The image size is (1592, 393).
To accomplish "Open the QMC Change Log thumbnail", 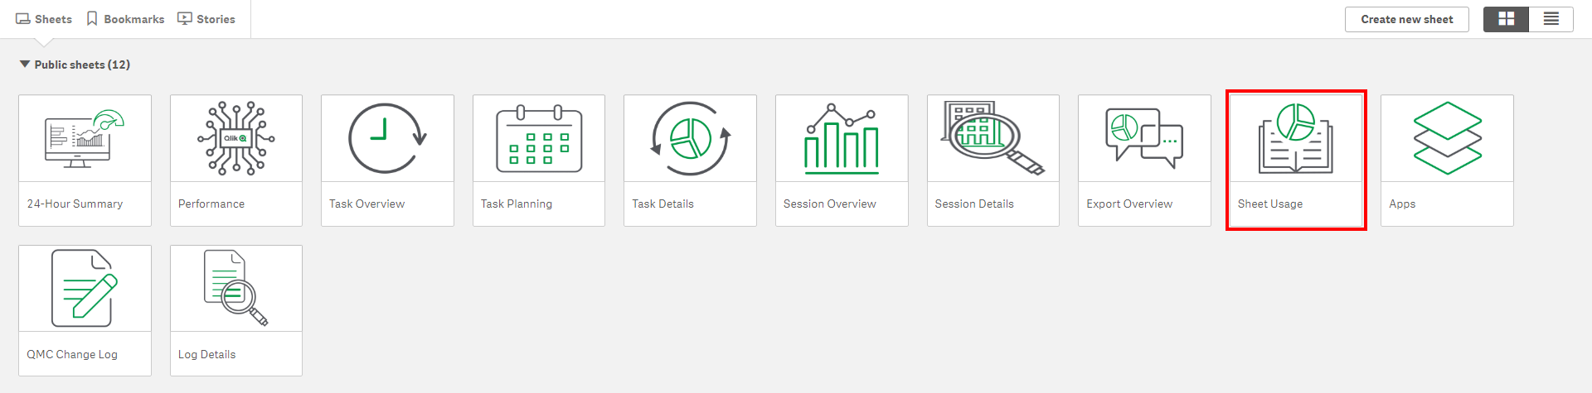I will 85,290.
